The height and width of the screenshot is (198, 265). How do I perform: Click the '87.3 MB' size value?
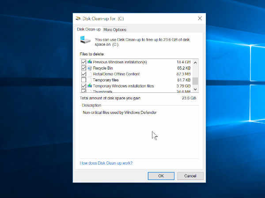pos(184,74)
